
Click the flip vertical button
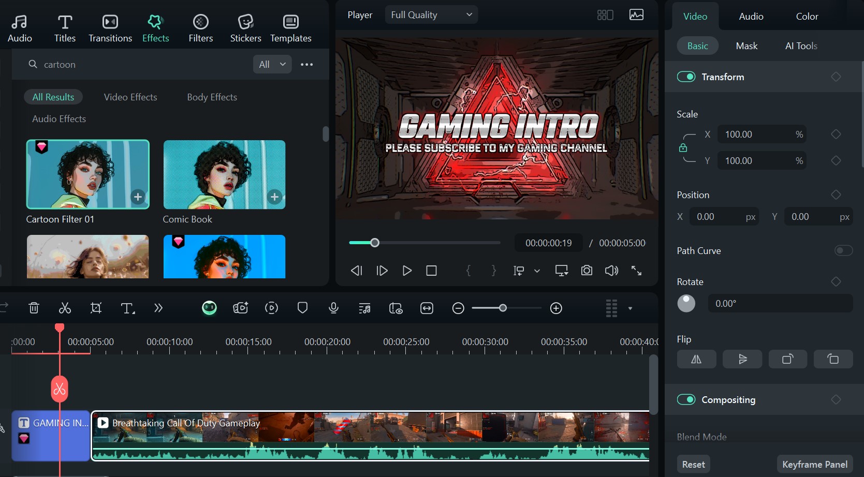pyautogui.click(x=742, y=359)
